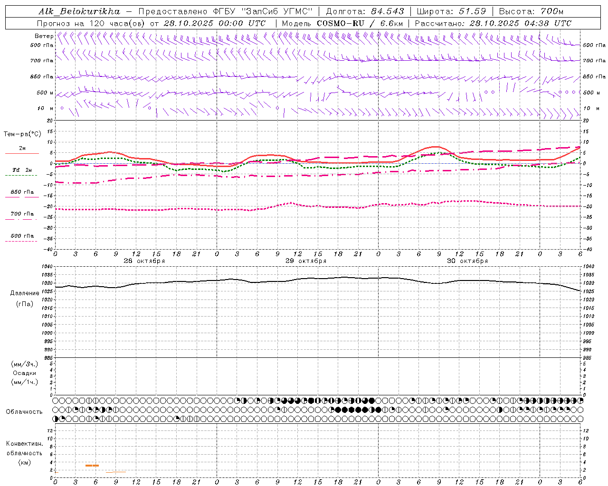The height and width of the screenshot is (486, 608).
Task: Click the station name Alk_Belokurikha
Action: 79,11
